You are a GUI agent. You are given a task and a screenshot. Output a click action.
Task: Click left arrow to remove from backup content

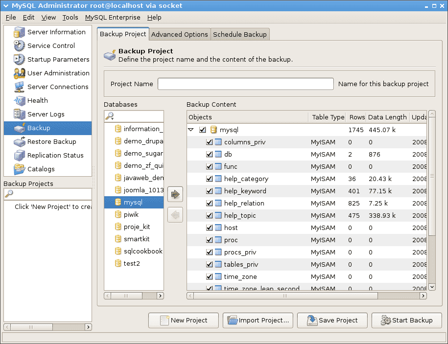175,215
